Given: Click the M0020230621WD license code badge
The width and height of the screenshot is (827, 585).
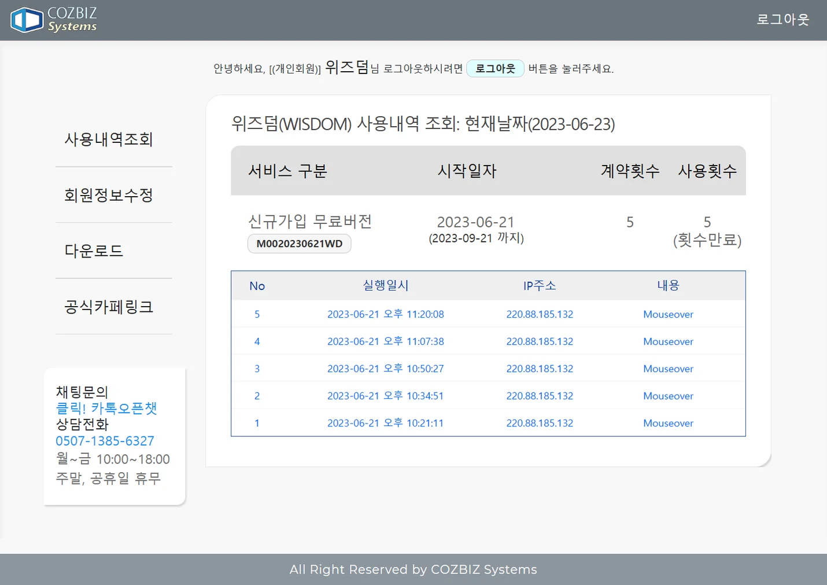Looking at the screenshot, I should [300, 244].
